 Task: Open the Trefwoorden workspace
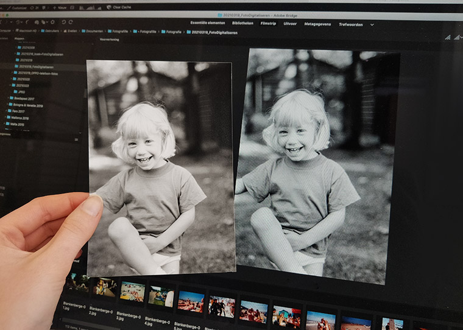[x=351, y=24]
